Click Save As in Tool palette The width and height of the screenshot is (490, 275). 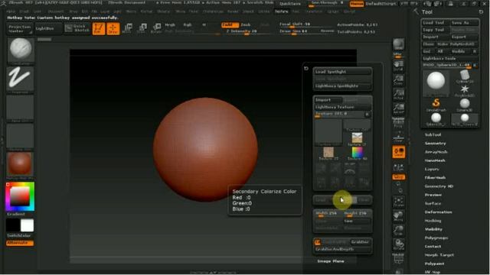point(465,23)
